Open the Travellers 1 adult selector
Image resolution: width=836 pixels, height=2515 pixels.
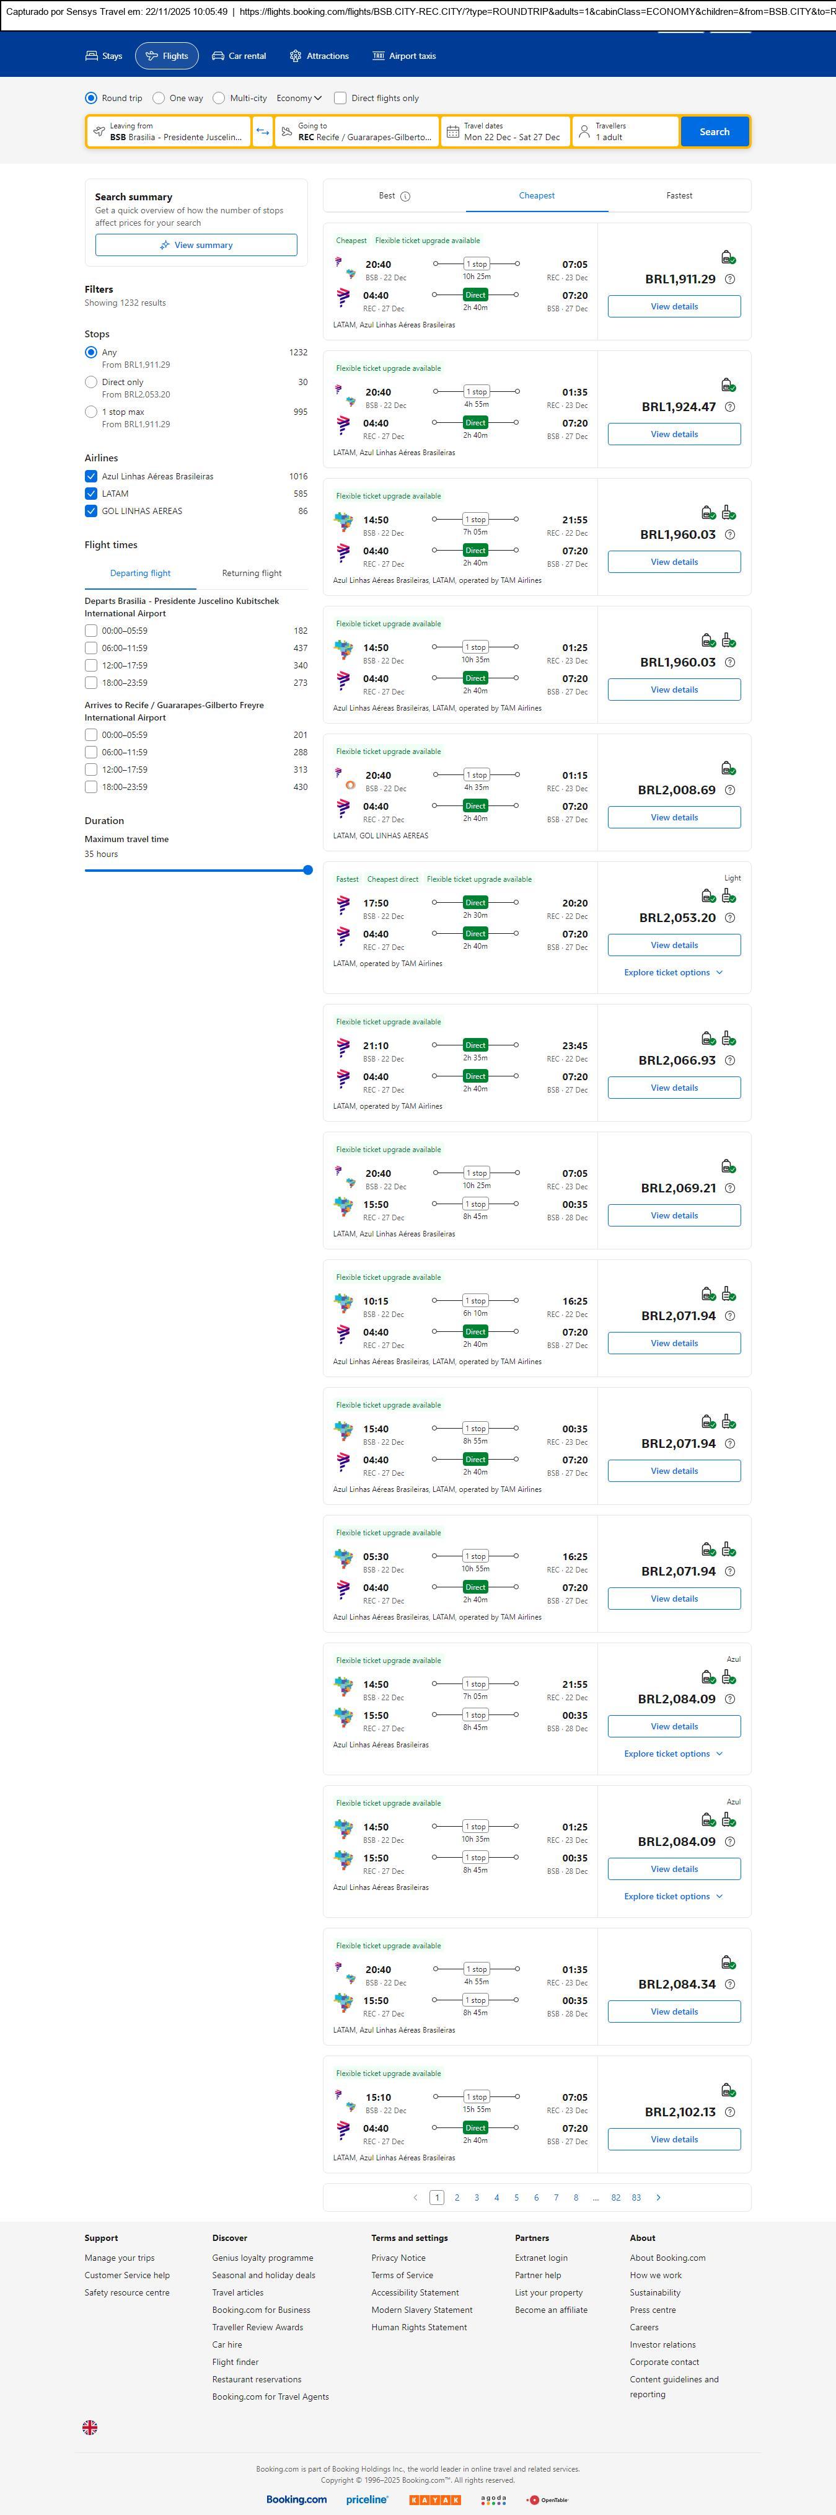click(625, 132)
